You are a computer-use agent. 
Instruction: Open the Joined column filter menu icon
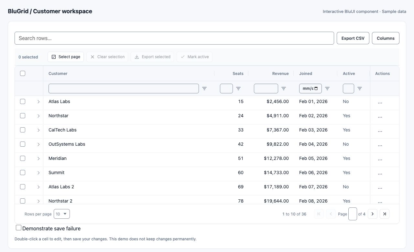click(x=327, y=89)
